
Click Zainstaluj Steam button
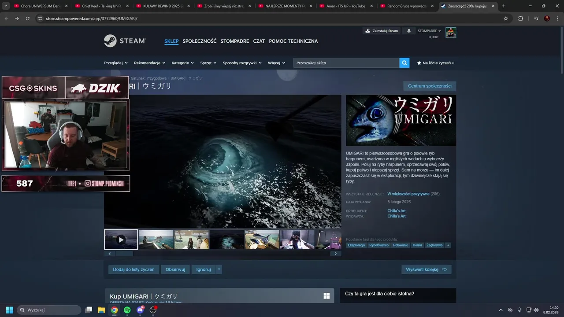coord(382,31)
